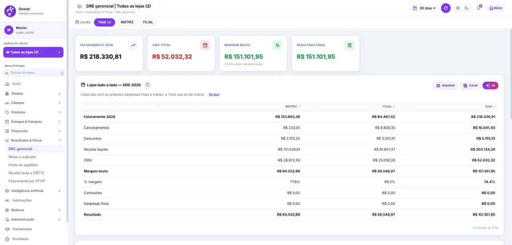Click the Gestor app logo

(x=10, y=11)
